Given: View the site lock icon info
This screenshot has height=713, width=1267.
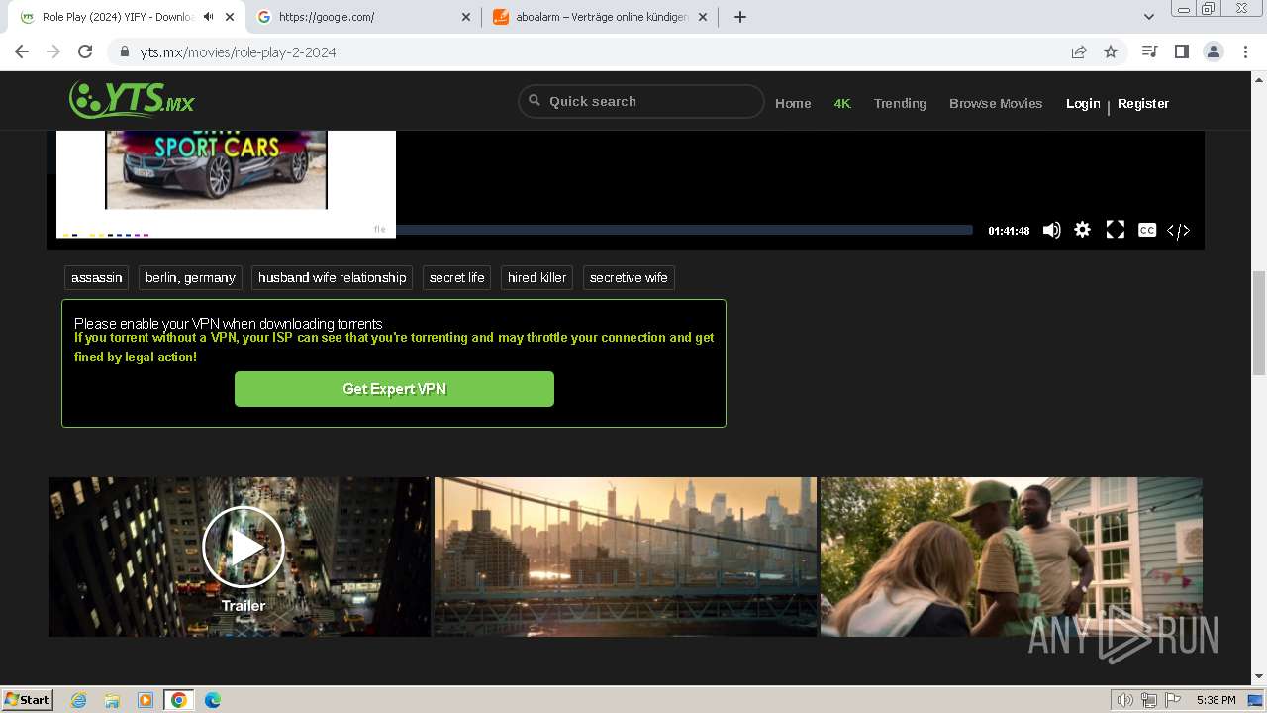Looking at the screenshot, I should 124,51.
